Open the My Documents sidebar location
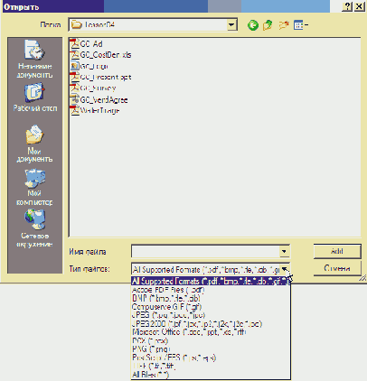The height and width of the screenshot is (381, 367). (34, 144)
